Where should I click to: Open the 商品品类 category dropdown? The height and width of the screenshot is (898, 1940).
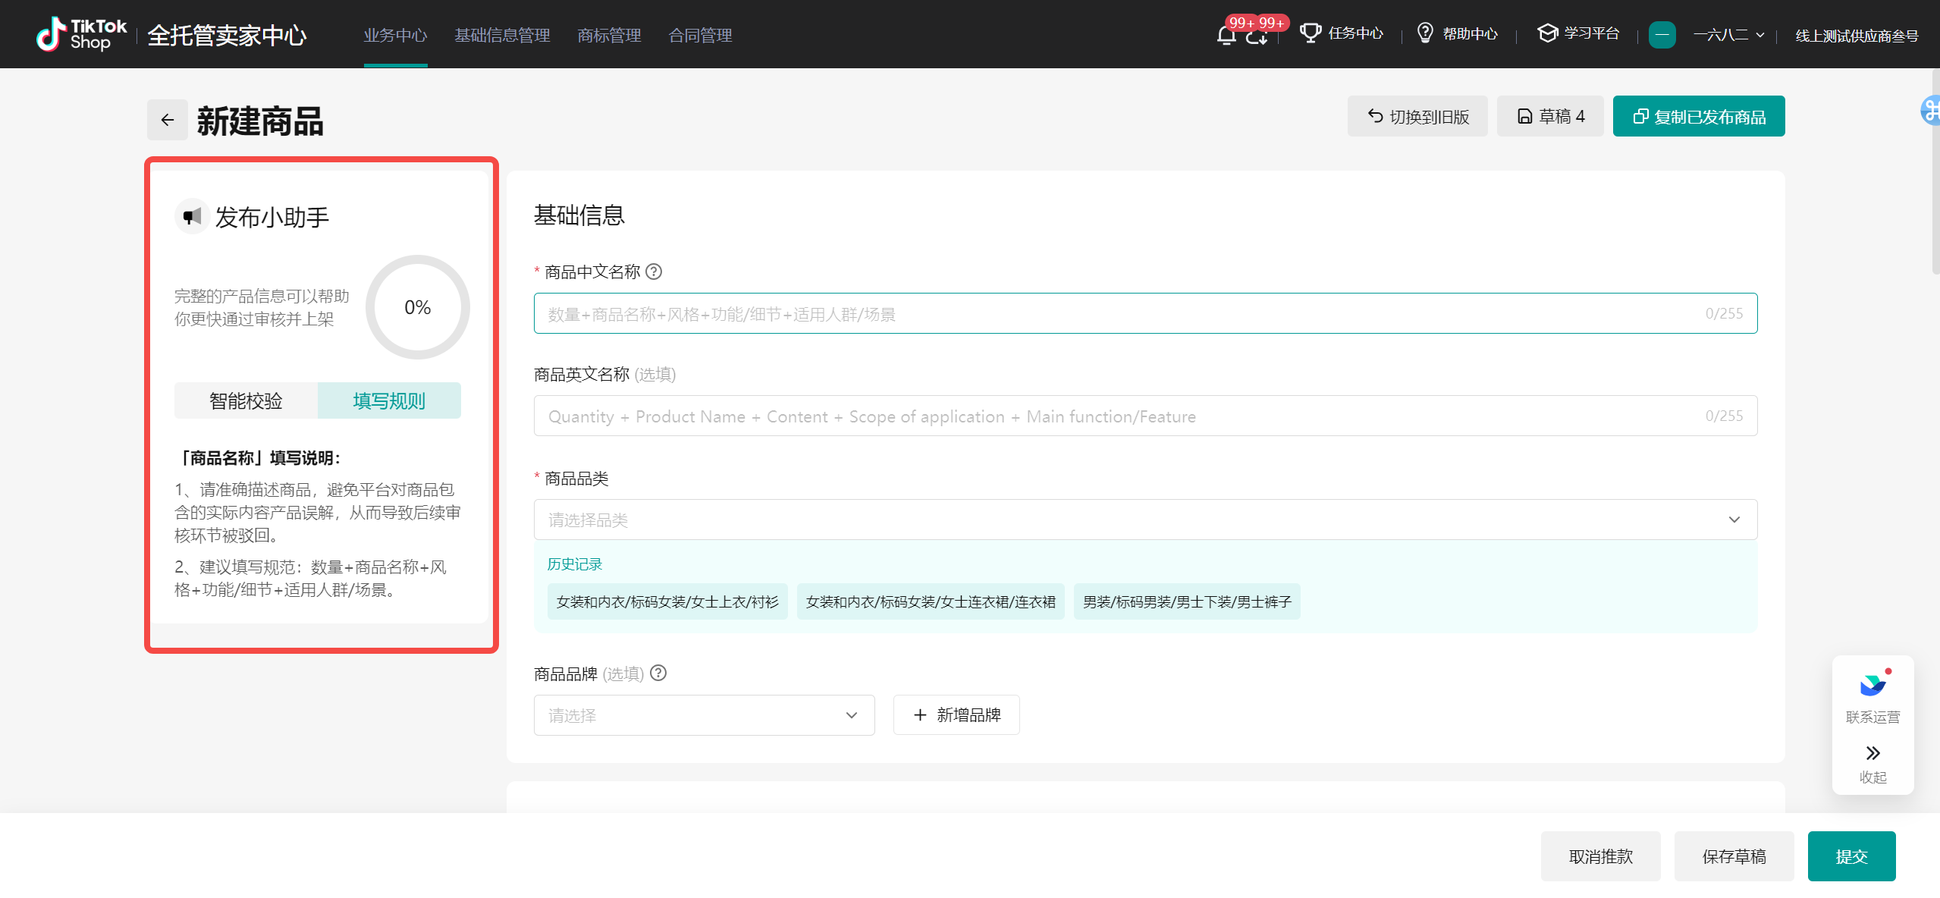1145,520
